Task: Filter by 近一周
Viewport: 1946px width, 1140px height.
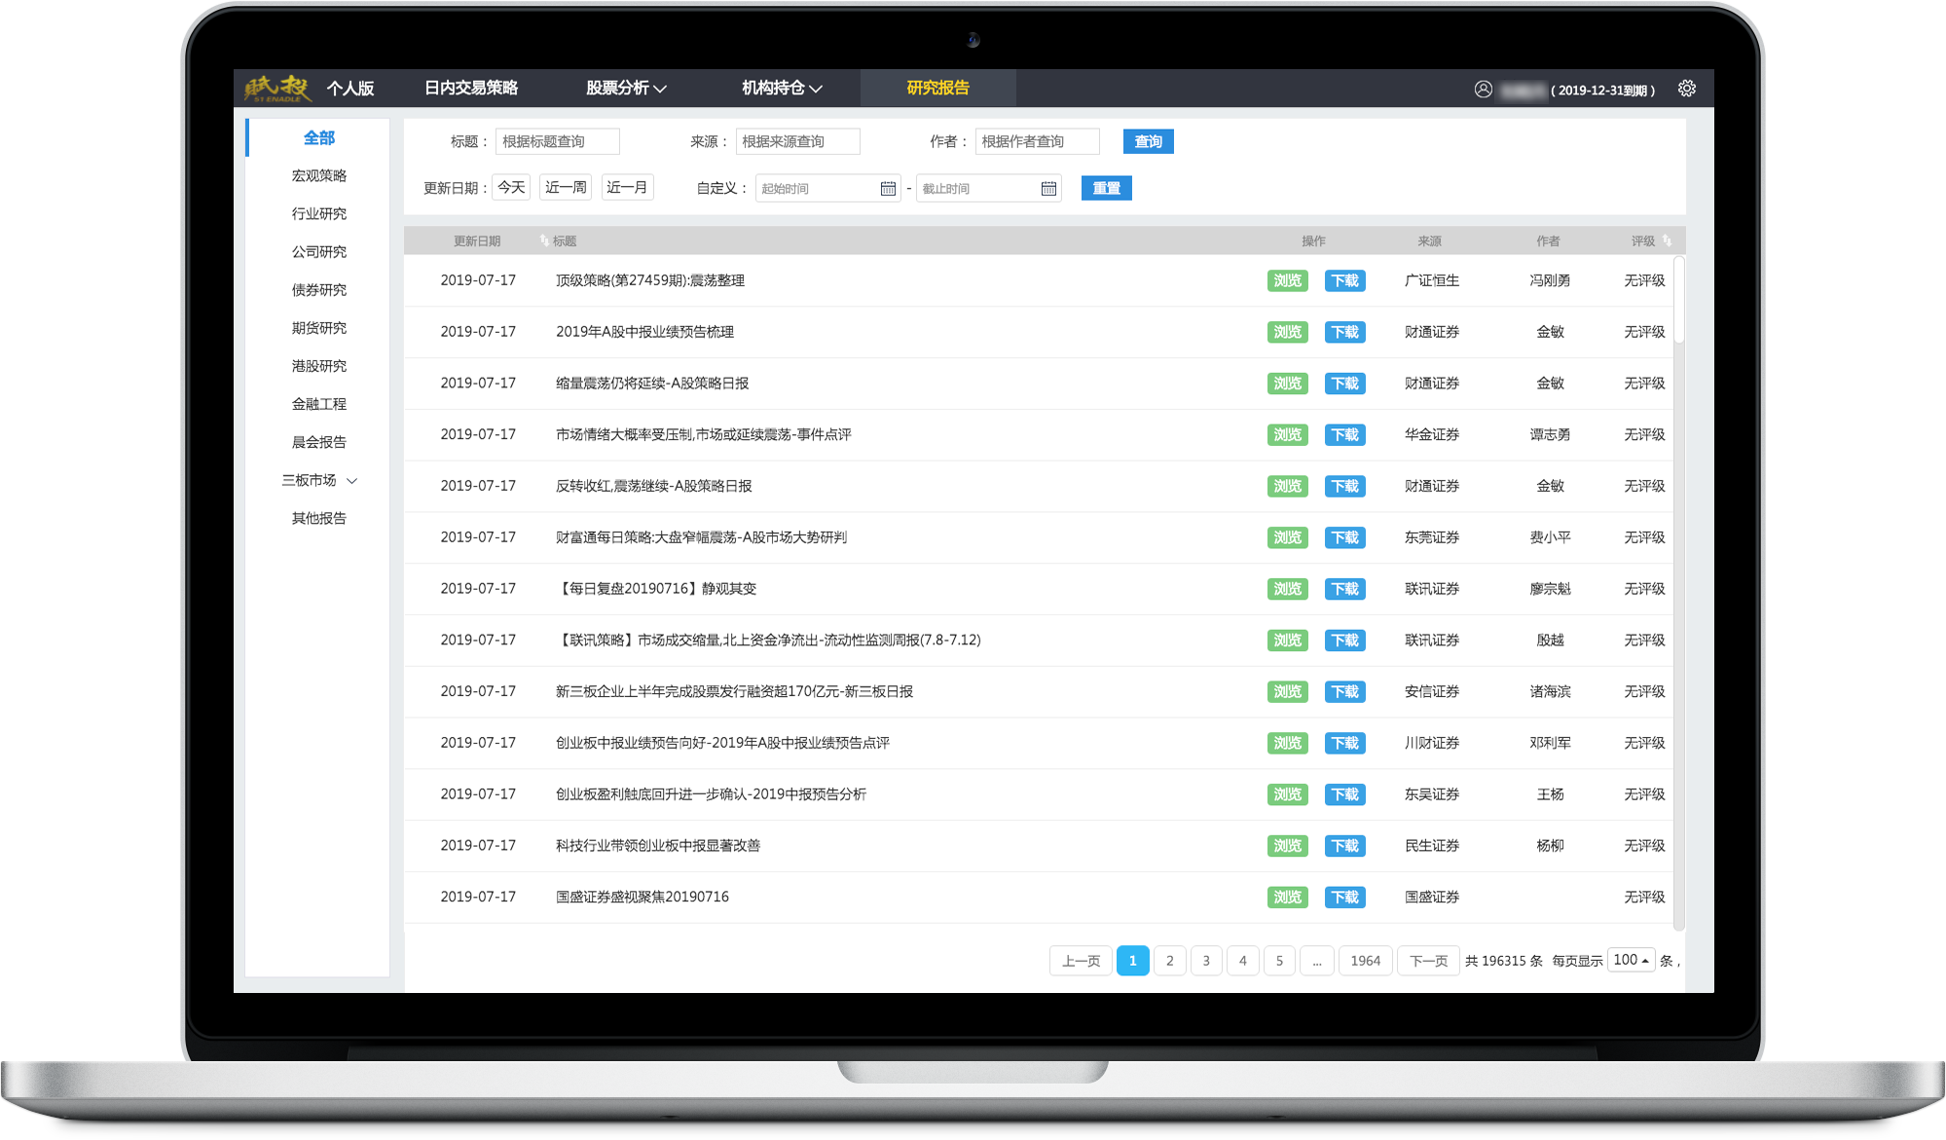Action: (566, 187)
